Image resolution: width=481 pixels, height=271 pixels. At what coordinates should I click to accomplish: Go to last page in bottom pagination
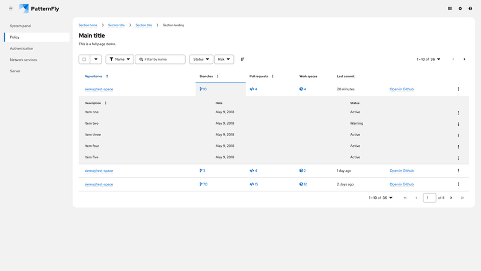462,198
